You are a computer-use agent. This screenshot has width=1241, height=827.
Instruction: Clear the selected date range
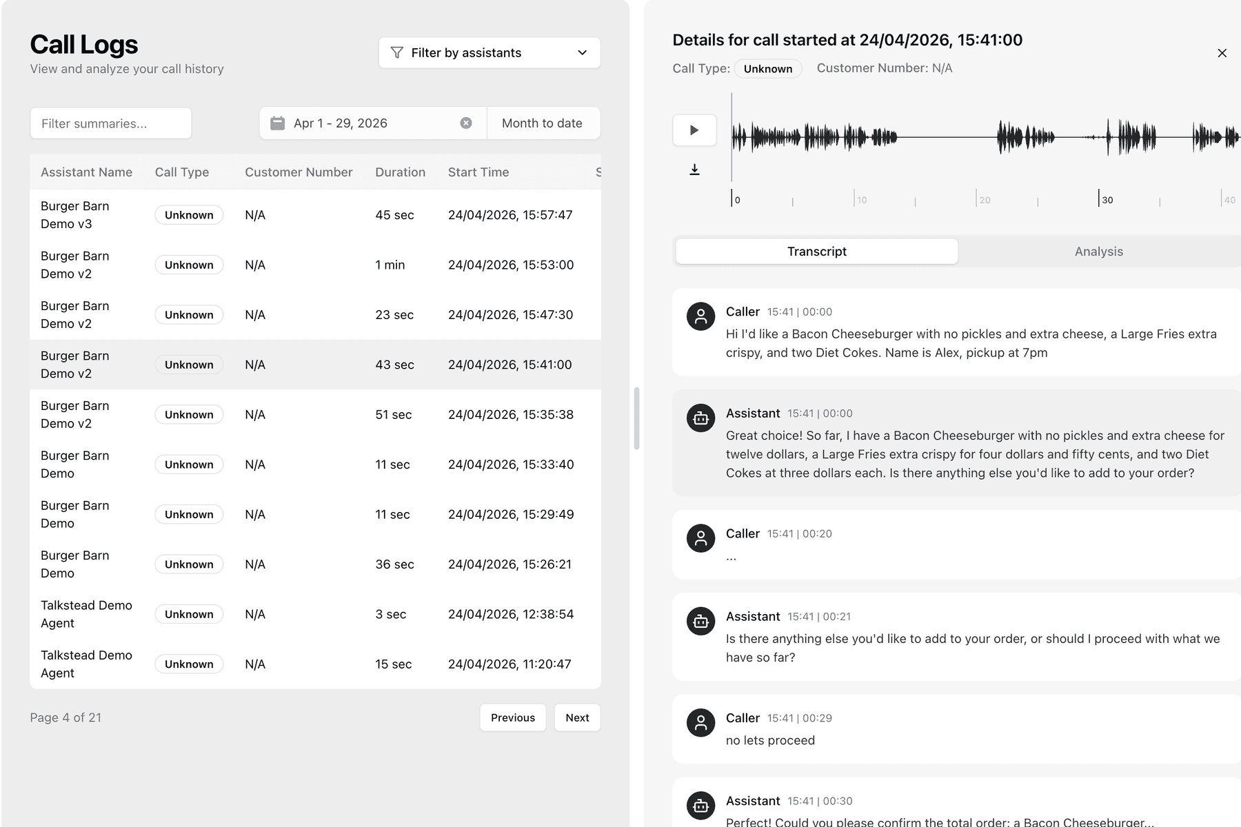click(x=467, y=123)
